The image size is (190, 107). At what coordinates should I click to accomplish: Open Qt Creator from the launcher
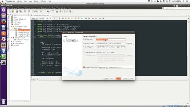4,57
